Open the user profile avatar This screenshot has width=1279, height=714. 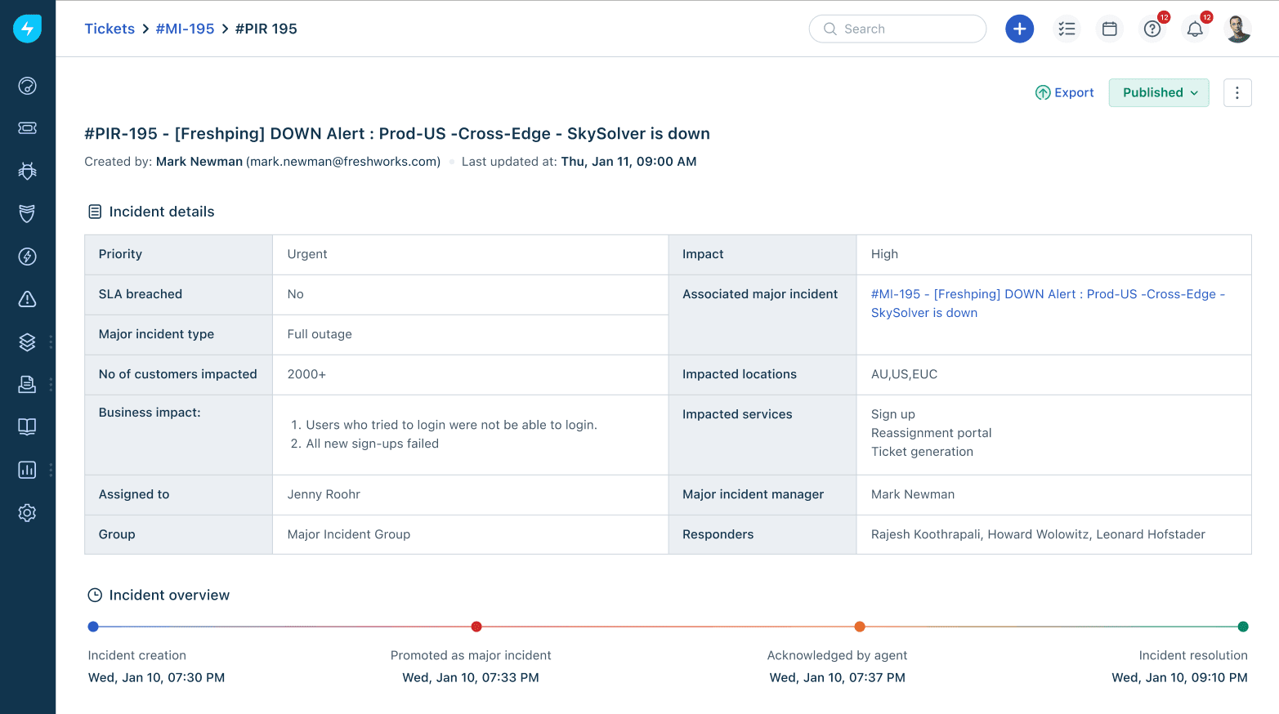point(1238,29)
